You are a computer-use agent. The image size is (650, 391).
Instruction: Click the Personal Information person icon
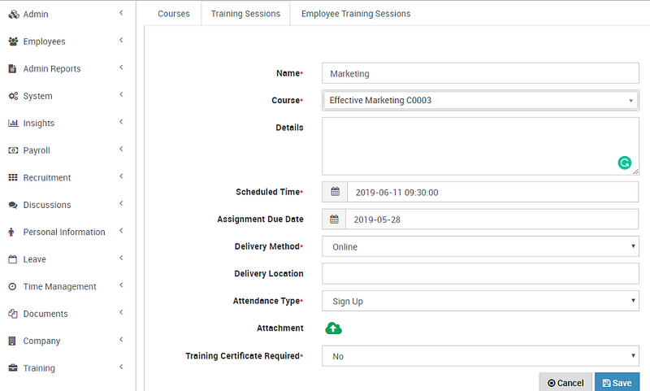click(x=11, y=232)
